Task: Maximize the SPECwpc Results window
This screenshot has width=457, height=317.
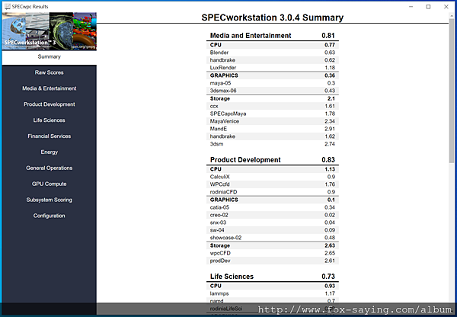Action: pyautogui.click(x=428, y=6)
